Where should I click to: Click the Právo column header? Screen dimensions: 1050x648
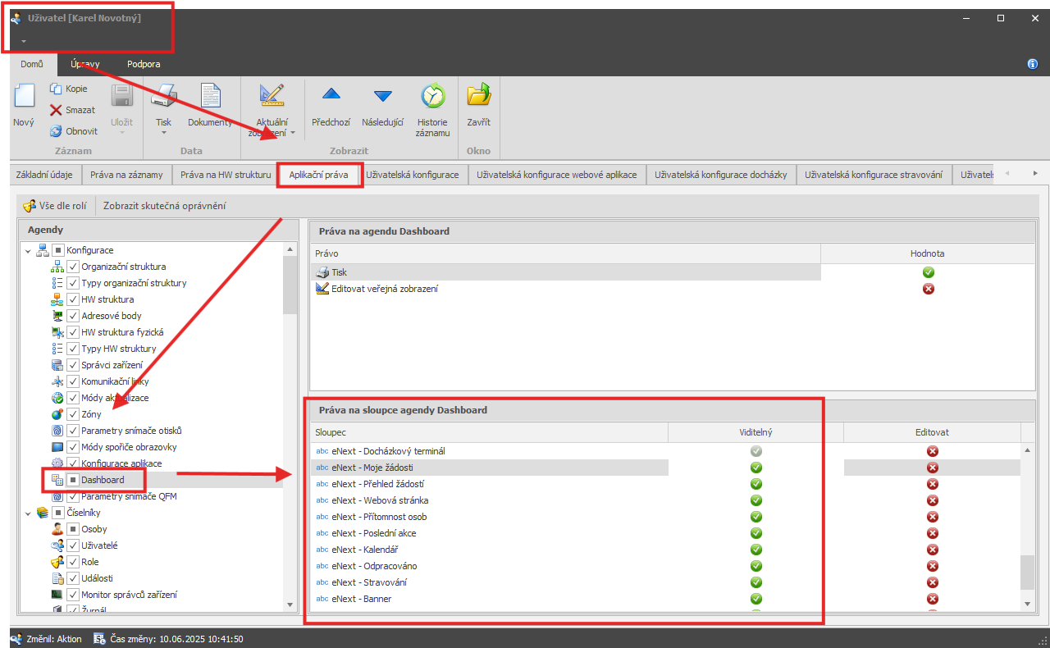(x=565, y=253)
